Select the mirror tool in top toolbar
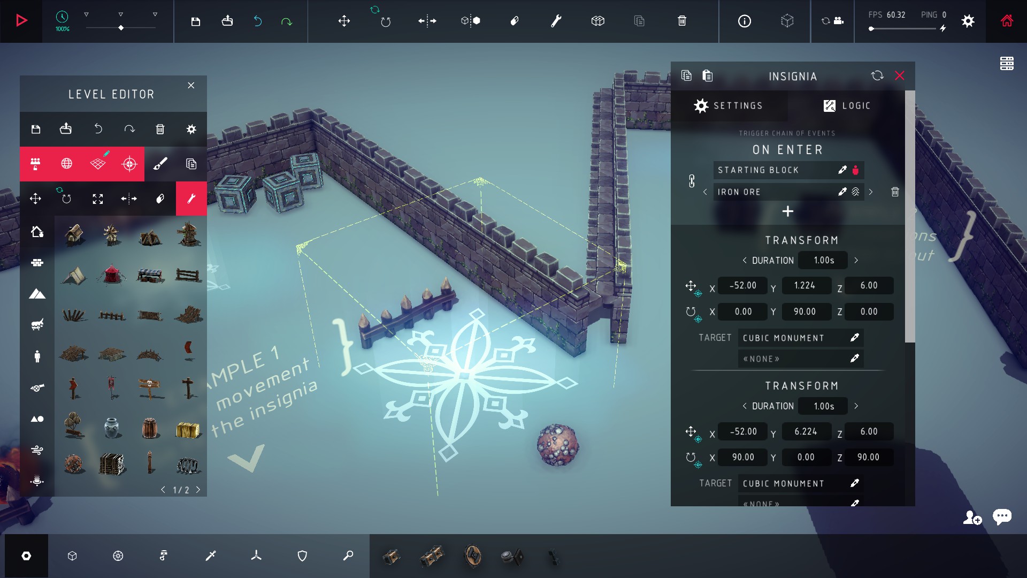Viewport: 1027px width, 578px height. [x=427, y=21]
